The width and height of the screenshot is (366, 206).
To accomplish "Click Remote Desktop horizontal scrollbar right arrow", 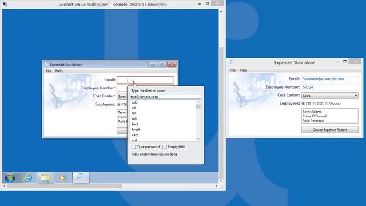I will (216, 186).
